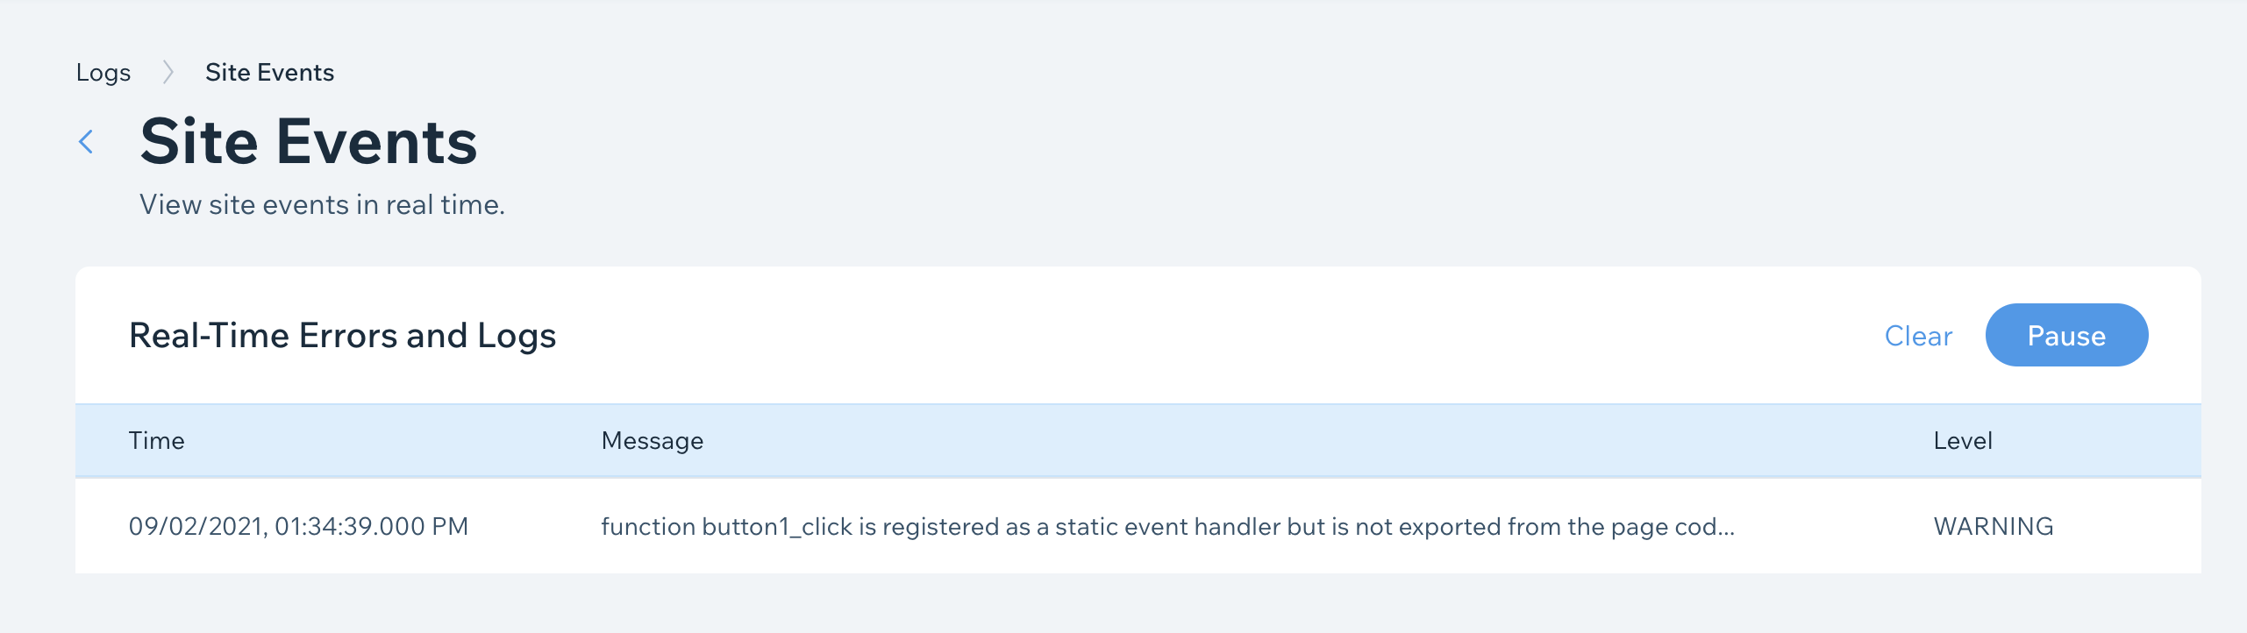The width and height of the screenshot is (2247, 633).
Task: Click the breadcrumb chevron separator after Logs
Action: pos(168,72)
